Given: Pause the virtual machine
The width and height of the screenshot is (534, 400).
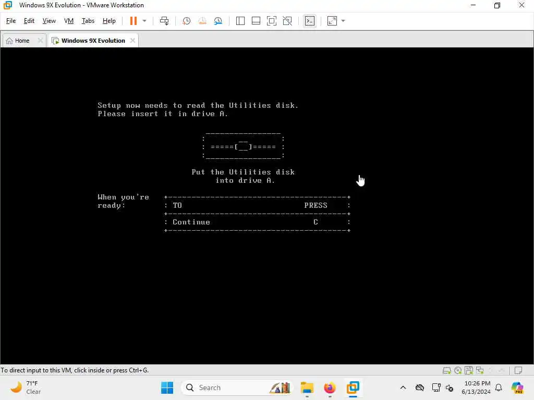Looking at the screenshot, I should coord(133,21).
